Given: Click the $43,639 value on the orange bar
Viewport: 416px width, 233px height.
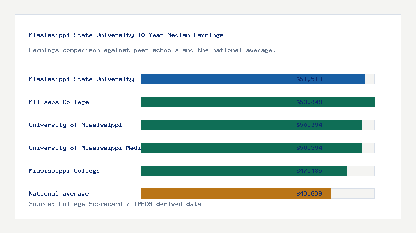Looking at the screenshot, I should click(309, 194).
